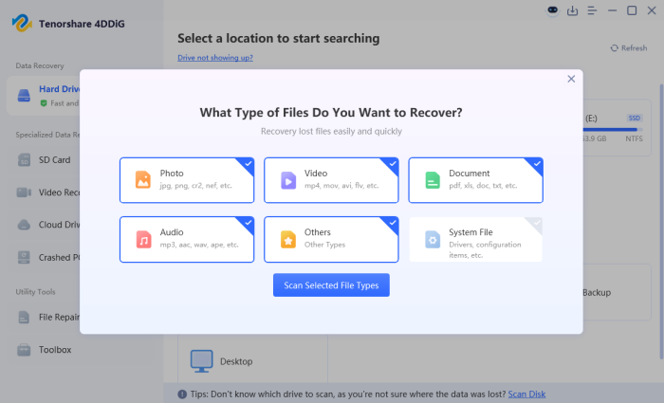This screenshot has width=664, height=403.
Task: Click the Audio music note icon
Action: tap(143, 238)
